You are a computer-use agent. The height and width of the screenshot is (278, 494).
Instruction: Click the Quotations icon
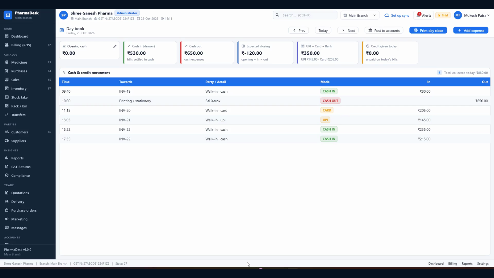[x=7, y=193]
